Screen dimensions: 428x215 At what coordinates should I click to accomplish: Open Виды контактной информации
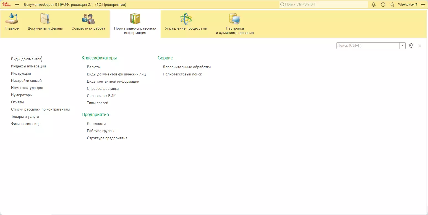[113, 82]
